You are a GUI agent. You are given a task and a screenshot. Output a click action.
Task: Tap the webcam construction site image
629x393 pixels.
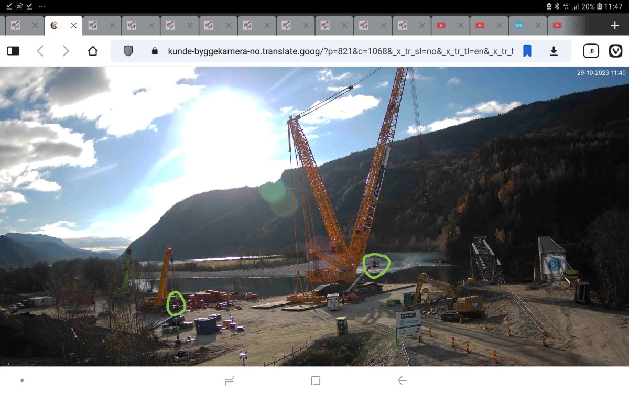[314, 216]
